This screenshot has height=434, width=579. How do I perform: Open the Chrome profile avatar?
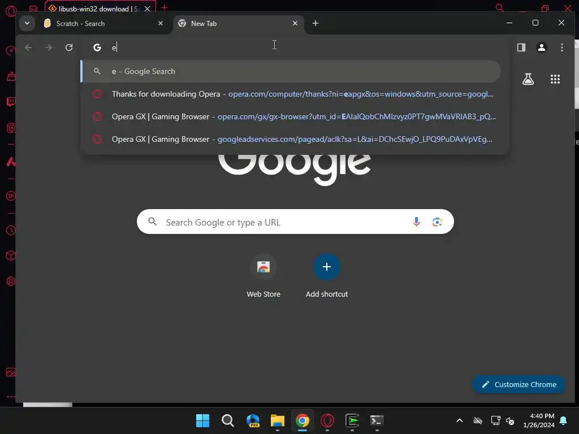pyautogui.click(x=542, y=47)
